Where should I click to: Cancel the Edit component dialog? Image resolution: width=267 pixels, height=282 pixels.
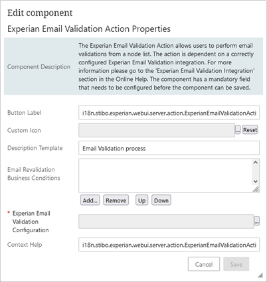[204, 264]
